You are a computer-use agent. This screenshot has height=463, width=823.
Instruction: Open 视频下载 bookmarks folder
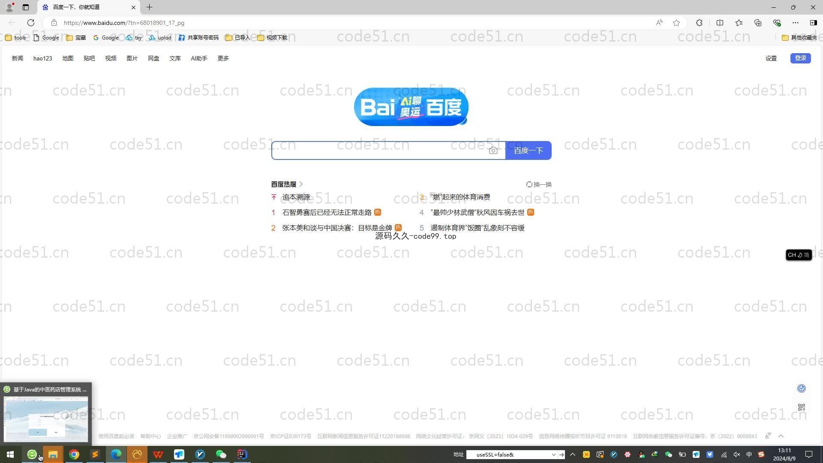coord(272,38)
